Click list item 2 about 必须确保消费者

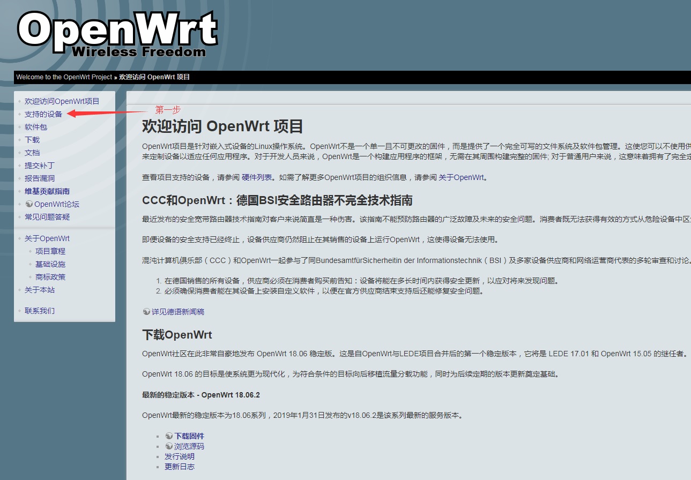(324, 291)
